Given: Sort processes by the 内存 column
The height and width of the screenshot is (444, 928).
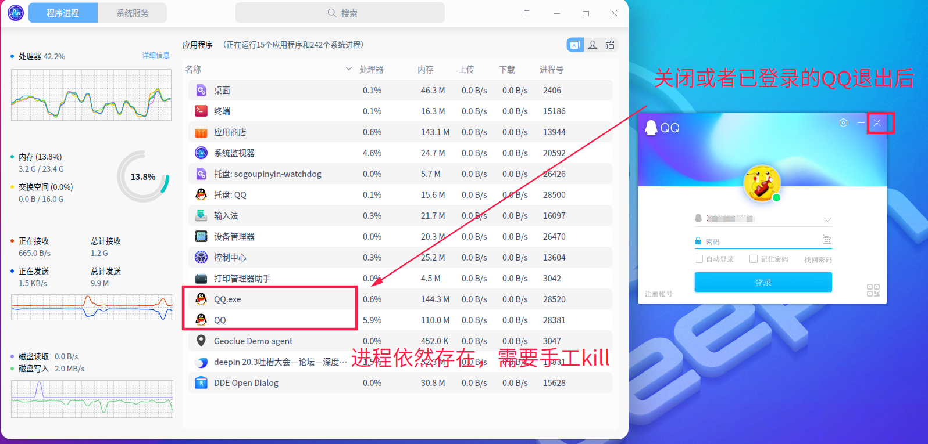Looking at the screenshot, I should pos(426,70).
